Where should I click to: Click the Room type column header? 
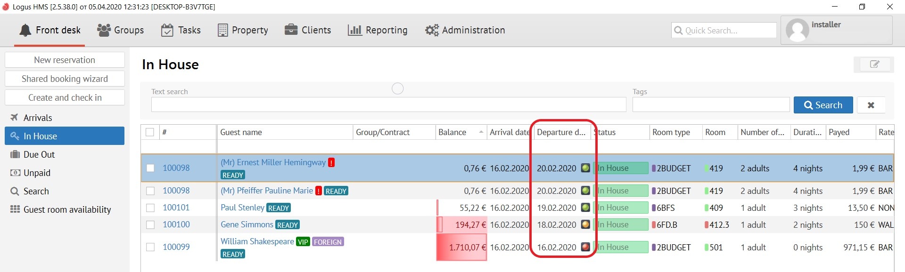click(671, 132)
